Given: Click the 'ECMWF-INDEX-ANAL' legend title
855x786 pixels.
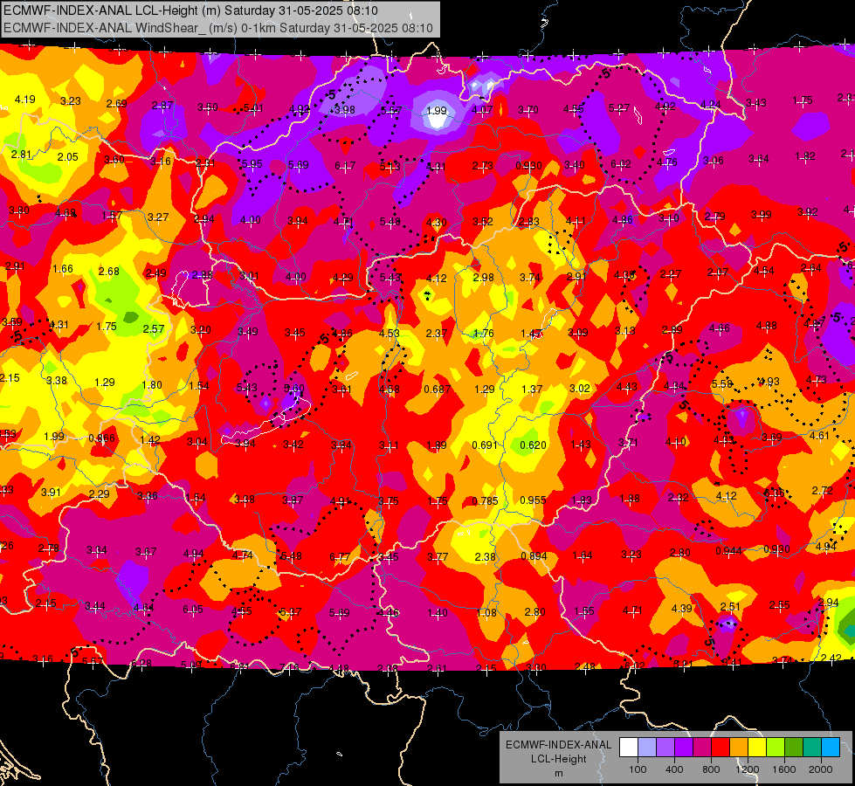Looking at the screenshot, I should [x=559, y=745].
